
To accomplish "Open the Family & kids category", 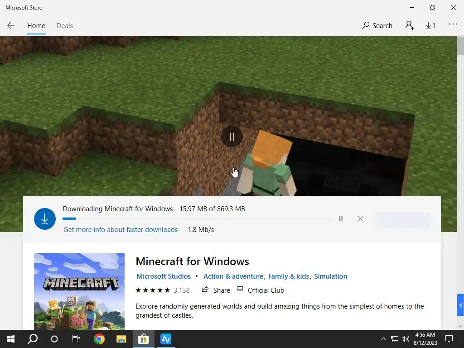I will pos(289,276).
